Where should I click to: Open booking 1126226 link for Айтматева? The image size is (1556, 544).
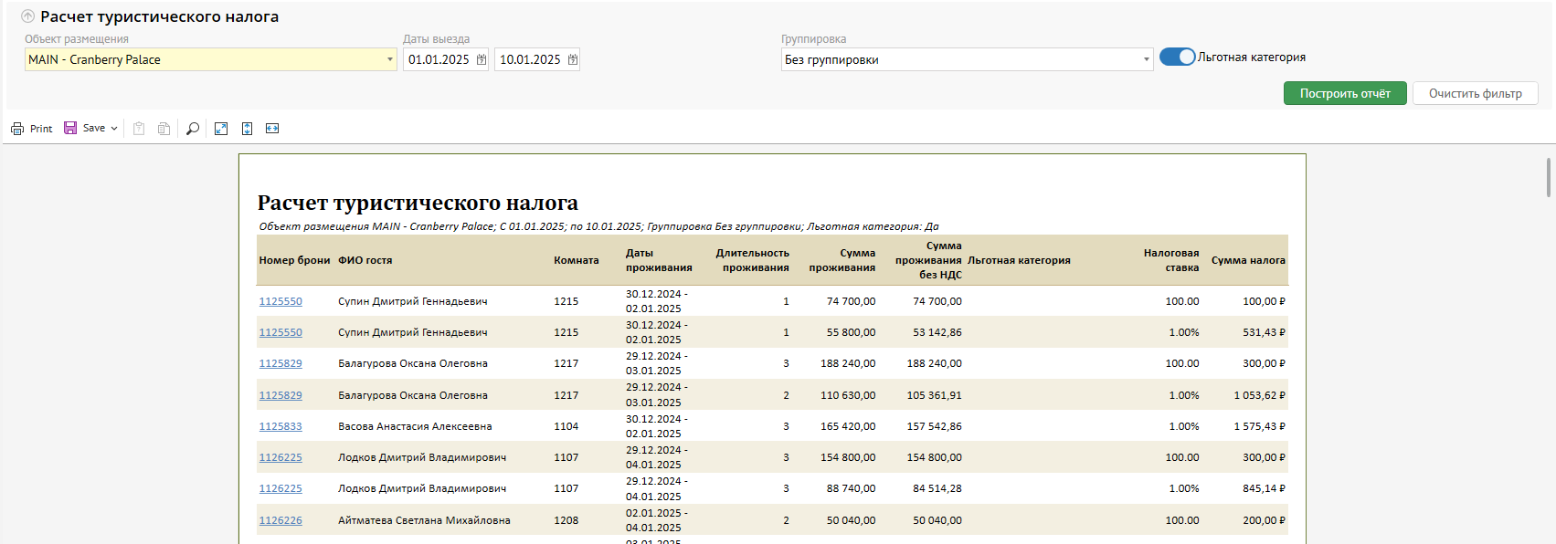pos(281,520)
